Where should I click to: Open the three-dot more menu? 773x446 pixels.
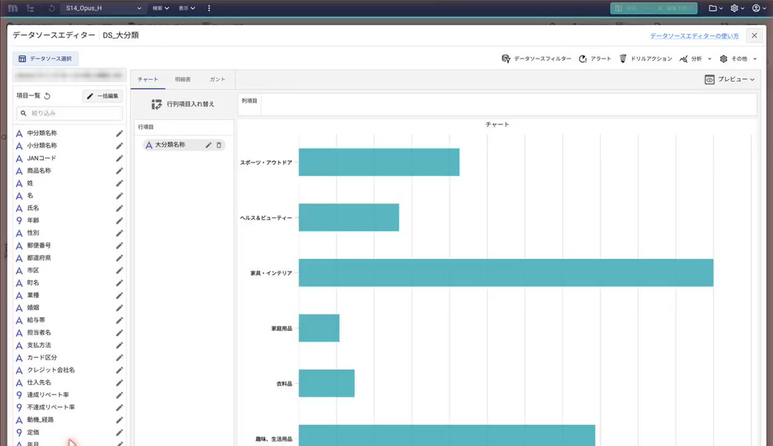tap(209, 9)
